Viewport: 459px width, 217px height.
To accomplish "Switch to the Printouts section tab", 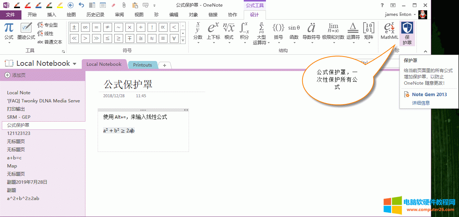I will click(142, 65).
